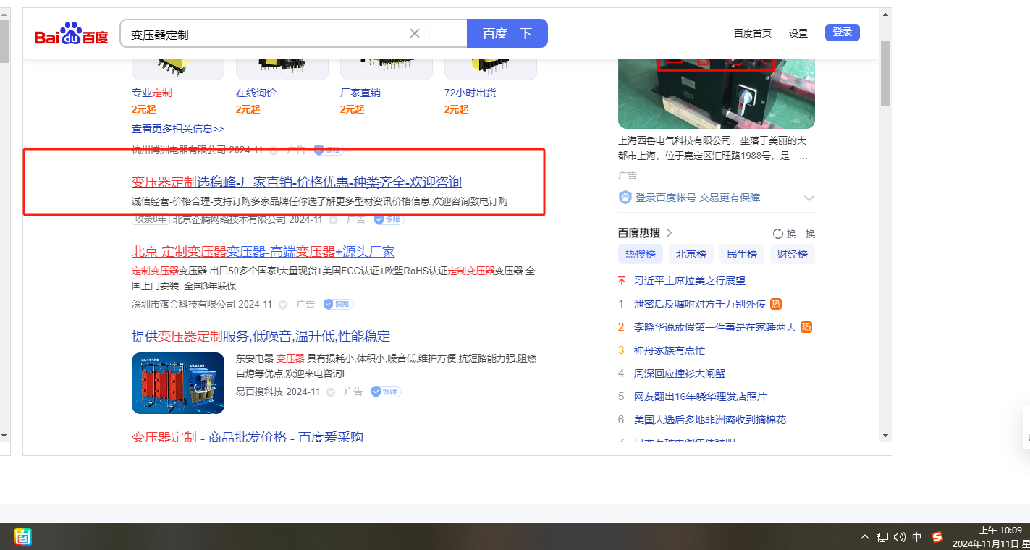Switch the 中 input language indicator
The width and height of the screenshot is (1030, 550).
(917, 537)
